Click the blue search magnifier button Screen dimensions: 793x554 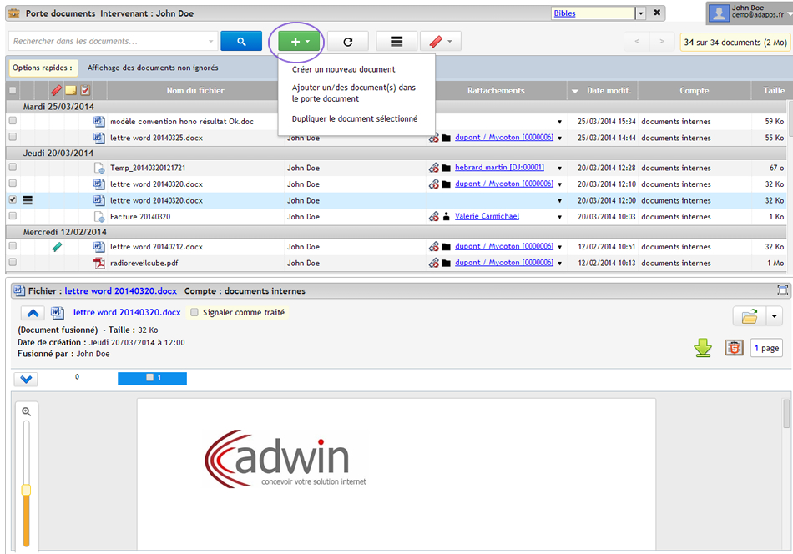(x=241, y=42)
